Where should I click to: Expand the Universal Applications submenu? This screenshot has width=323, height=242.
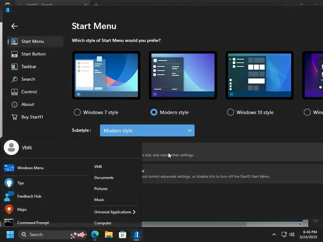[x=115, y=212]
